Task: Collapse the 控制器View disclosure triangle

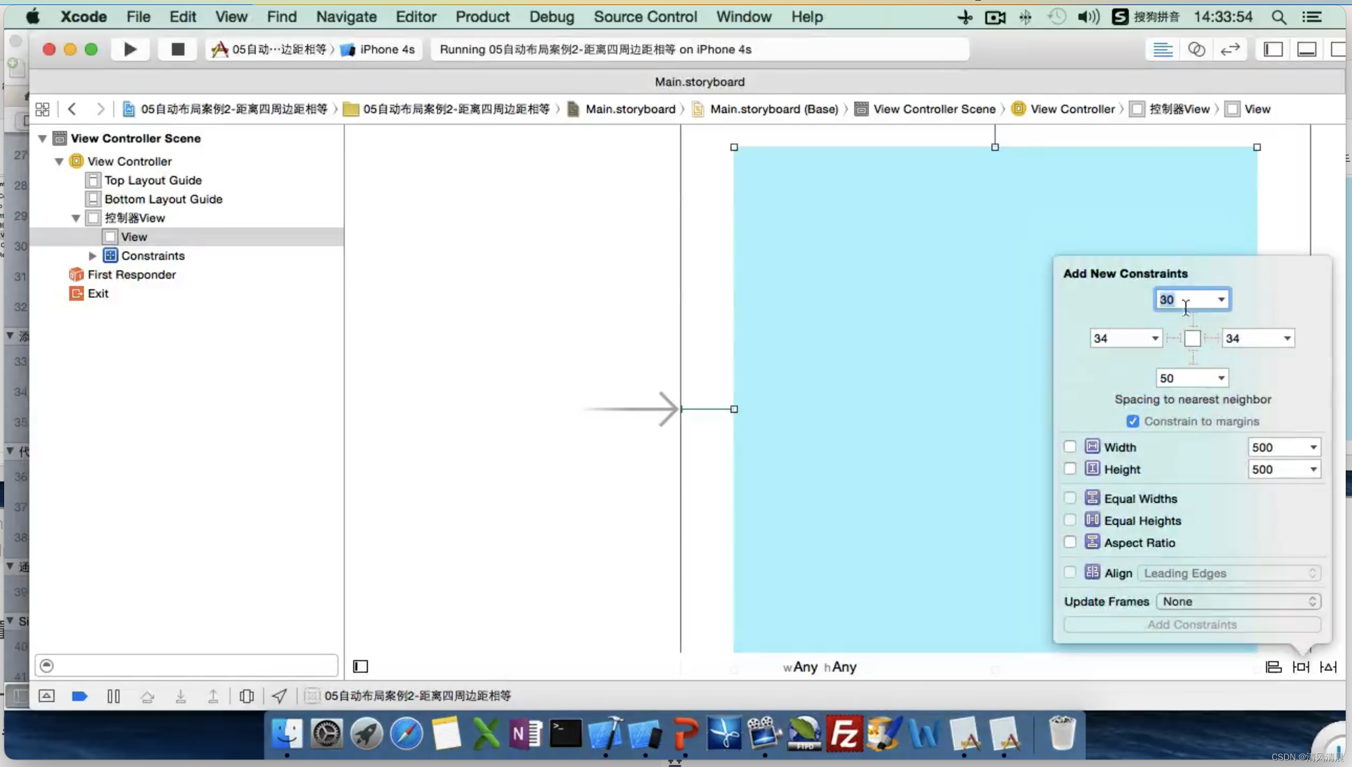Action: tap(76, 218)
